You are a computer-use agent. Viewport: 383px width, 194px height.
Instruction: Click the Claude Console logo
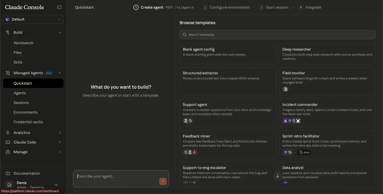tap(25, 7)
